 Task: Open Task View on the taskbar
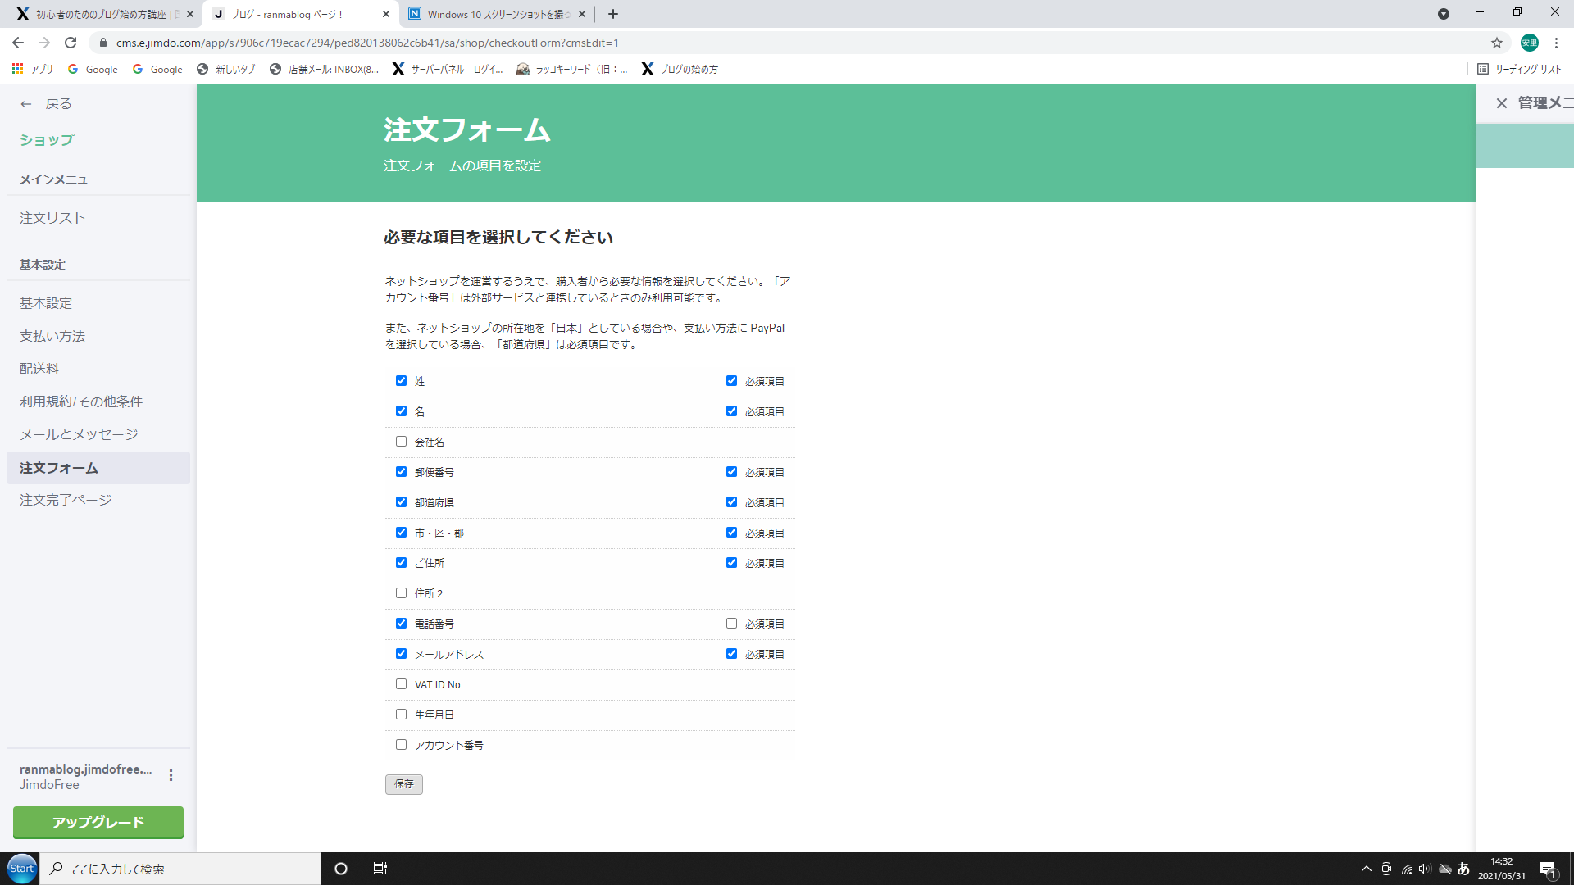click(x=380, y=869)
